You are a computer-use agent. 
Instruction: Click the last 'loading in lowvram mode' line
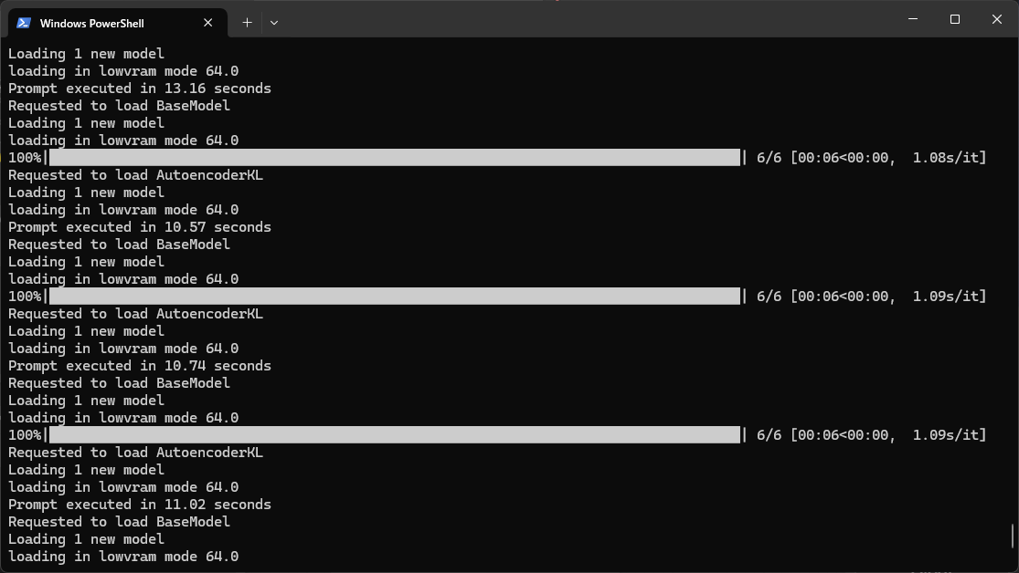pos(123,557)
